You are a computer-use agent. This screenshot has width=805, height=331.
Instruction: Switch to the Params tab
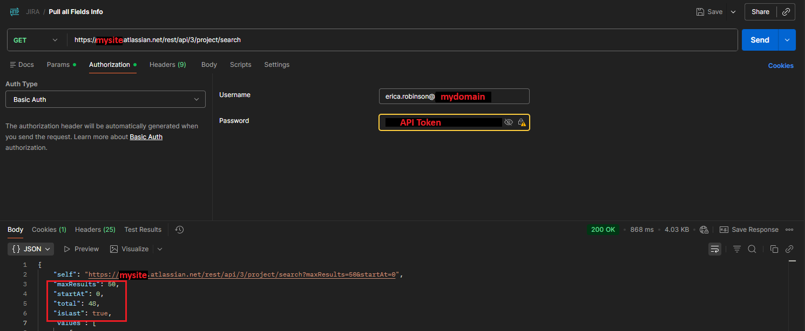(61, 65)
